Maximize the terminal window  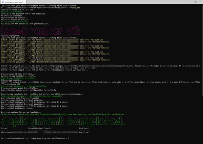click(x=196, y=2)
